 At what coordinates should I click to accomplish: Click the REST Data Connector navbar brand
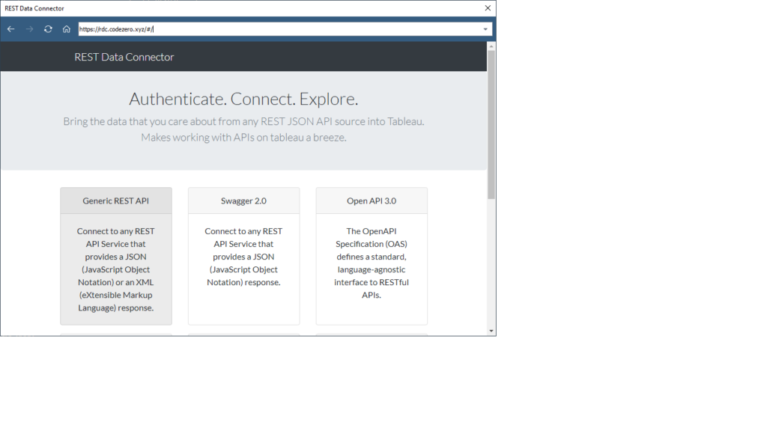124,57
